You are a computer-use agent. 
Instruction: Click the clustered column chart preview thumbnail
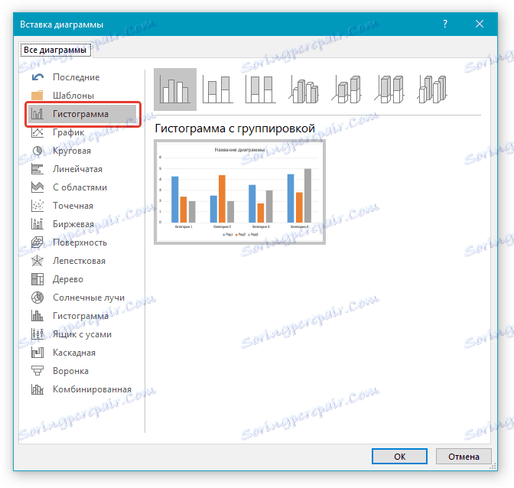pos(239,192)
